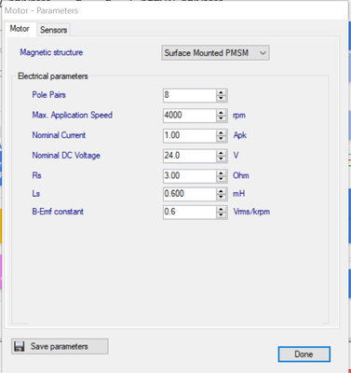Increase the Pole Pairs value with up arrow
This screenshot has height=373, width=351.
(221, 92)
